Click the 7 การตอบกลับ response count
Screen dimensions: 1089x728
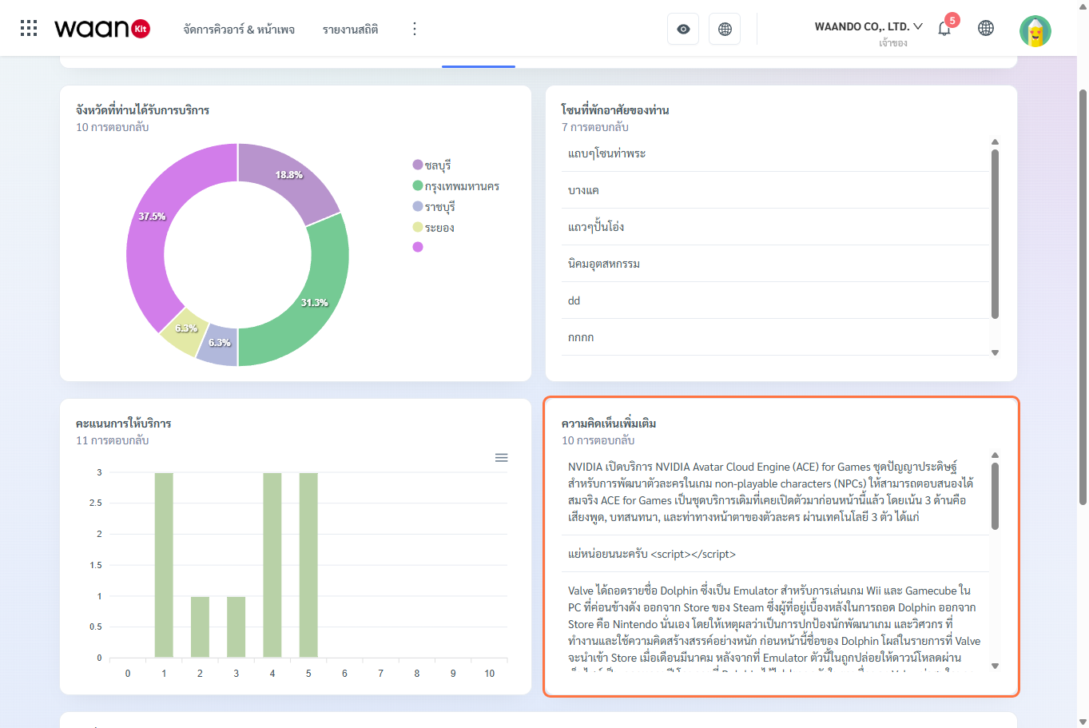[x=595, y=127]
